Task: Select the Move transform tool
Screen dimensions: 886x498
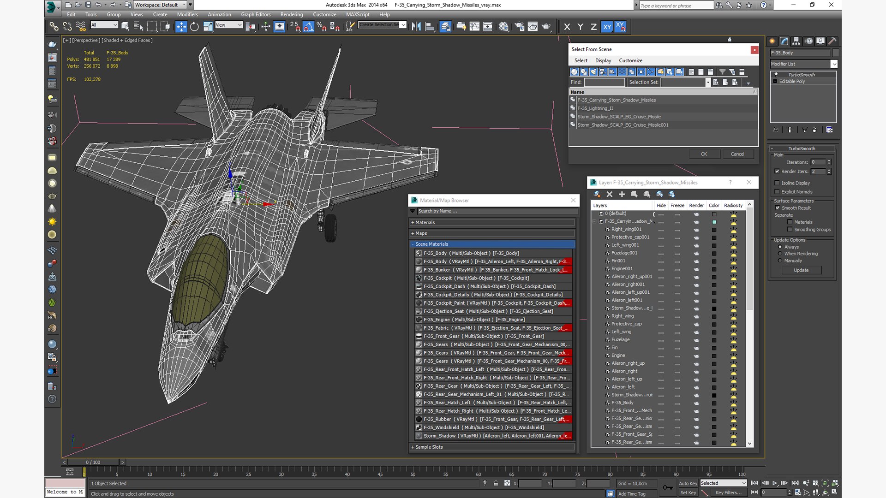Action: pos(181,27)
